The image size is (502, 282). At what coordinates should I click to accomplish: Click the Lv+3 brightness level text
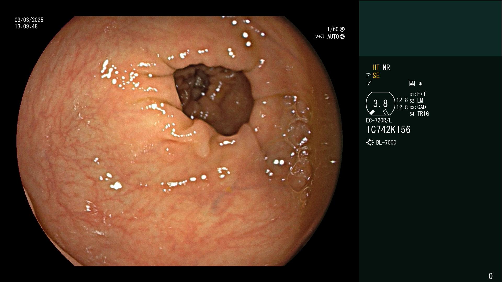click(318, 37)
